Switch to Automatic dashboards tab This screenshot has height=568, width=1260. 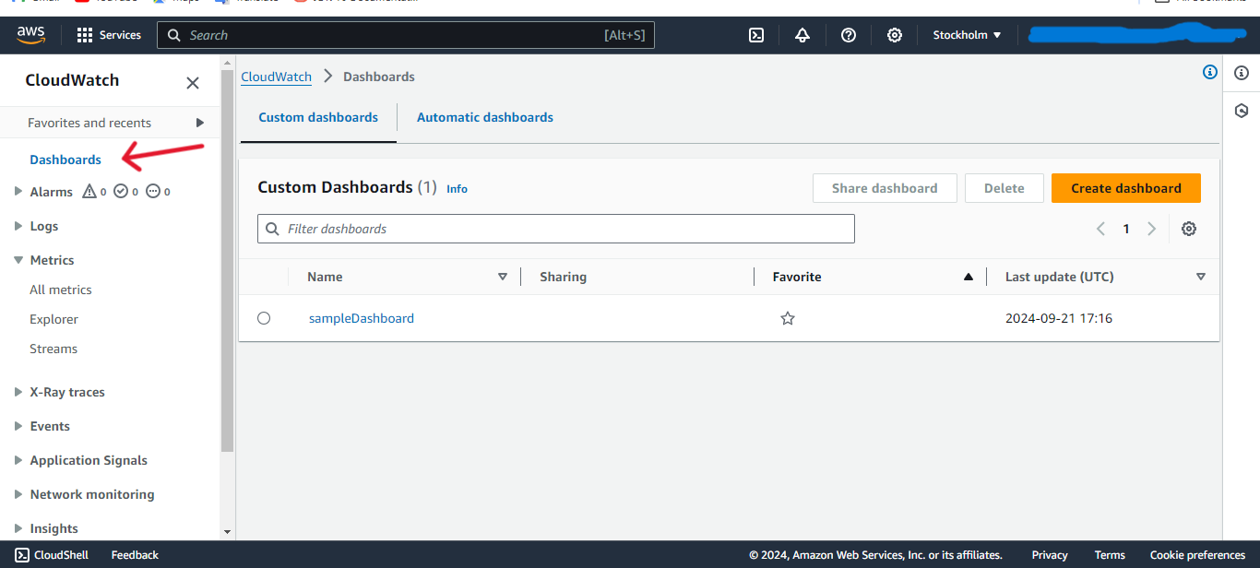click(485, 117)
